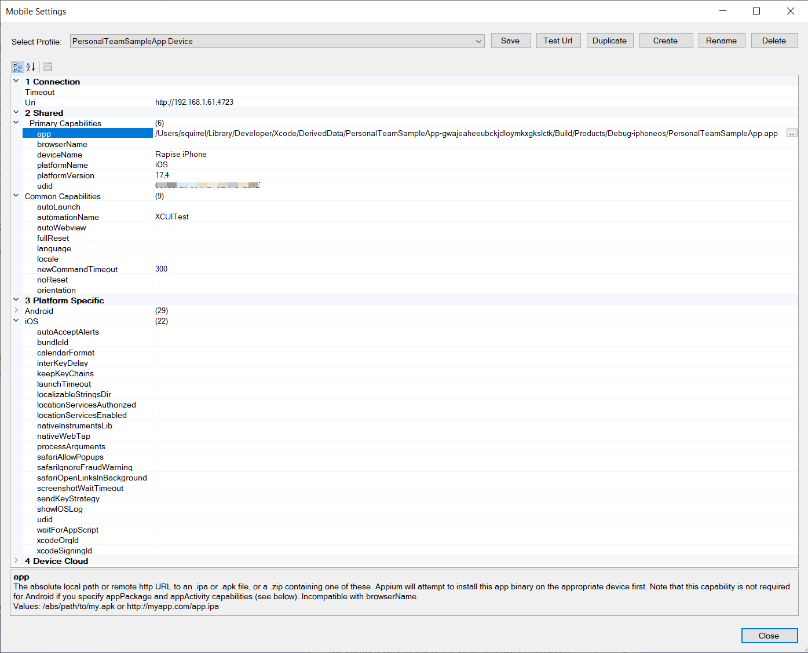Duplicate the current profile
The width and height of the screenshot is (808, 653).
(609, 41)
